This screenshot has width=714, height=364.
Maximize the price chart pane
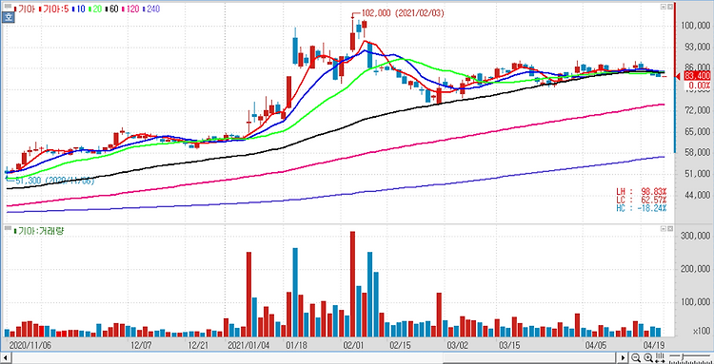(670, 7)
